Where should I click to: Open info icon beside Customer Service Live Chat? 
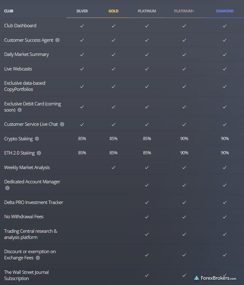[62, 124]
